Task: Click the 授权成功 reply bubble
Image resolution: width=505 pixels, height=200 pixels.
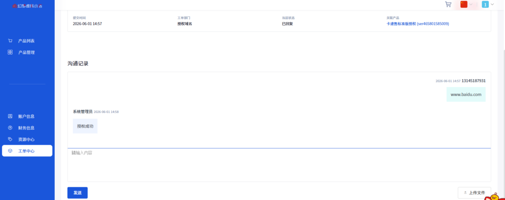Action: (85, 126)
